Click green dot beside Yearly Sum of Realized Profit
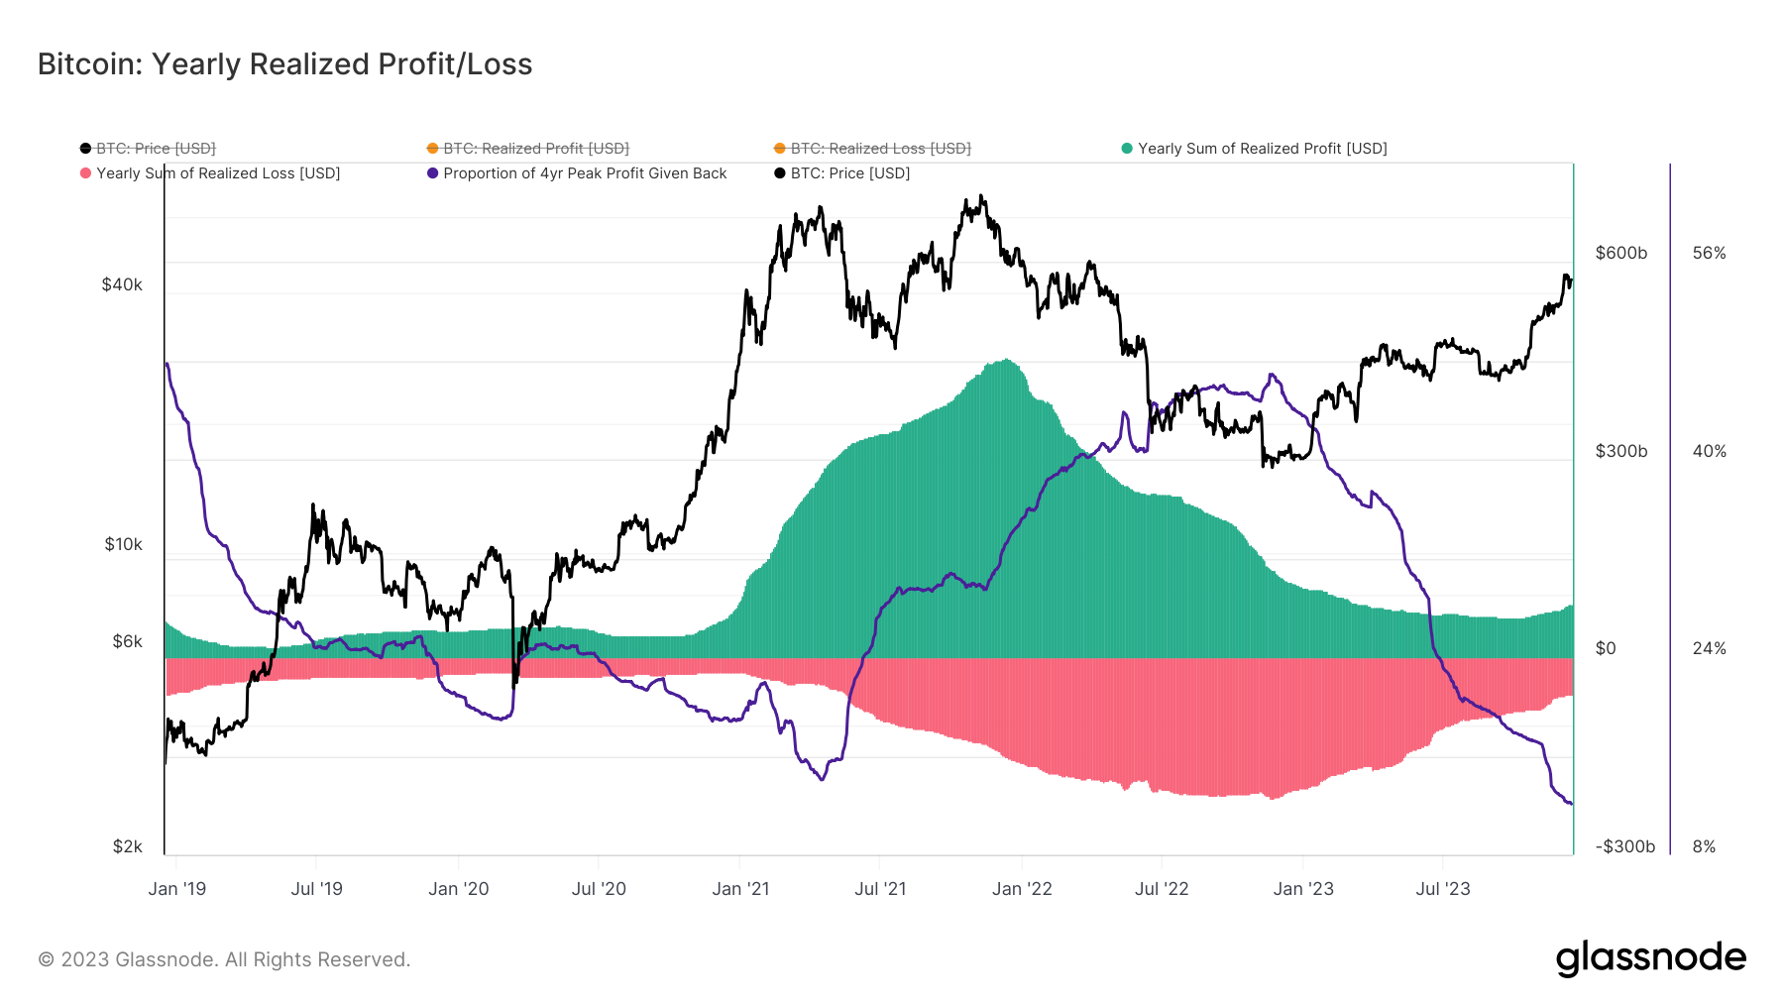 coord(1127,149)
